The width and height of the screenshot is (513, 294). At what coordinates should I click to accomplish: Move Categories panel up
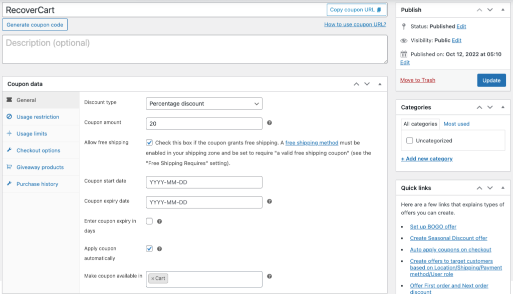pos(479,107)
